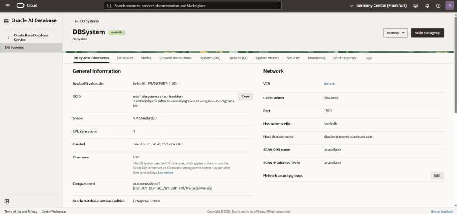The width and height of the screenshot is (457, 214).
Task: Copy the OCID value
Action: 246,97
